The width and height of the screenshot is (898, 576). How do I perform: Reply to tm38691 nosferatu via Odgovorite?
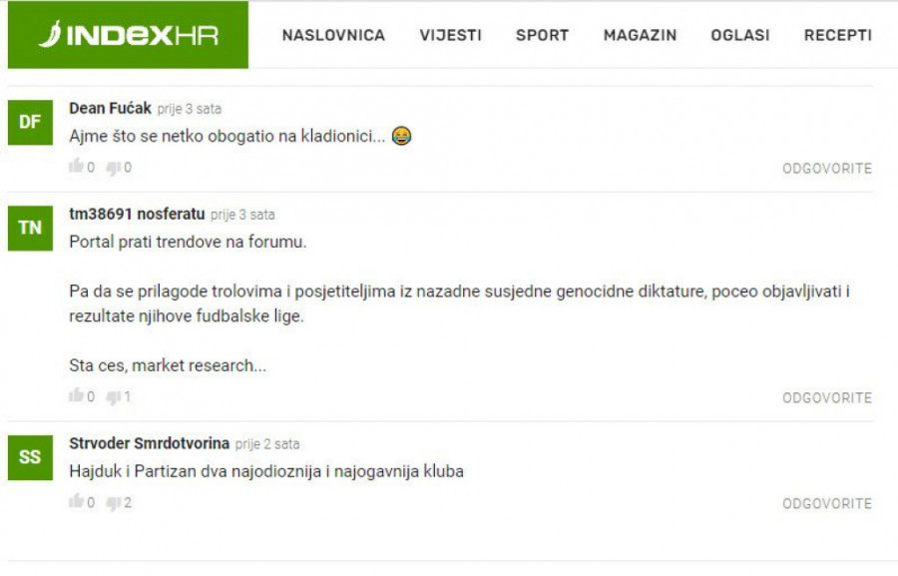(x=827, y=397)
